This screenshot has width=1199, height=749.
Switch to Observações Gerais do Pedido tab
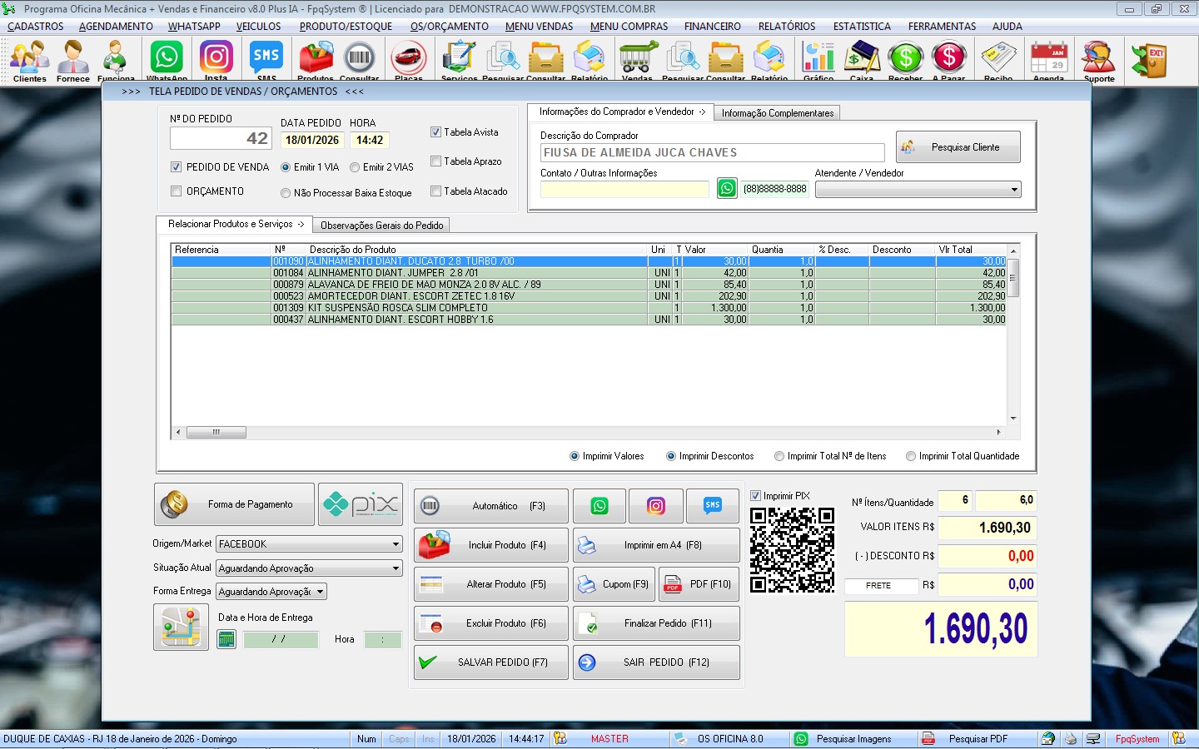(x=381, y=226)
